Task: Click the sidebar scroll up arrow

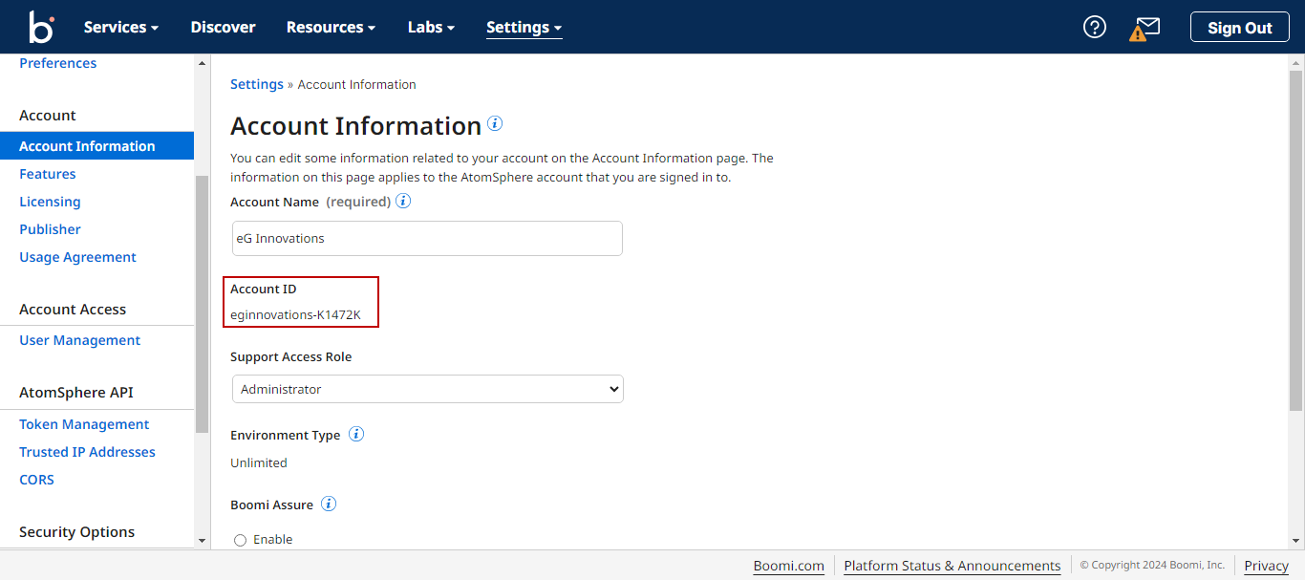Action: [202, 63]
